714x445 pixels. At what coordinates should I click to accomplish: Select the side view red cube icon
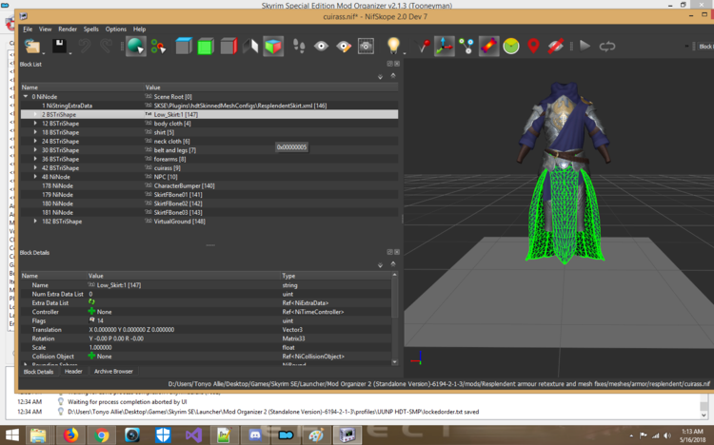pyautogui.click(x=228, y=46)
